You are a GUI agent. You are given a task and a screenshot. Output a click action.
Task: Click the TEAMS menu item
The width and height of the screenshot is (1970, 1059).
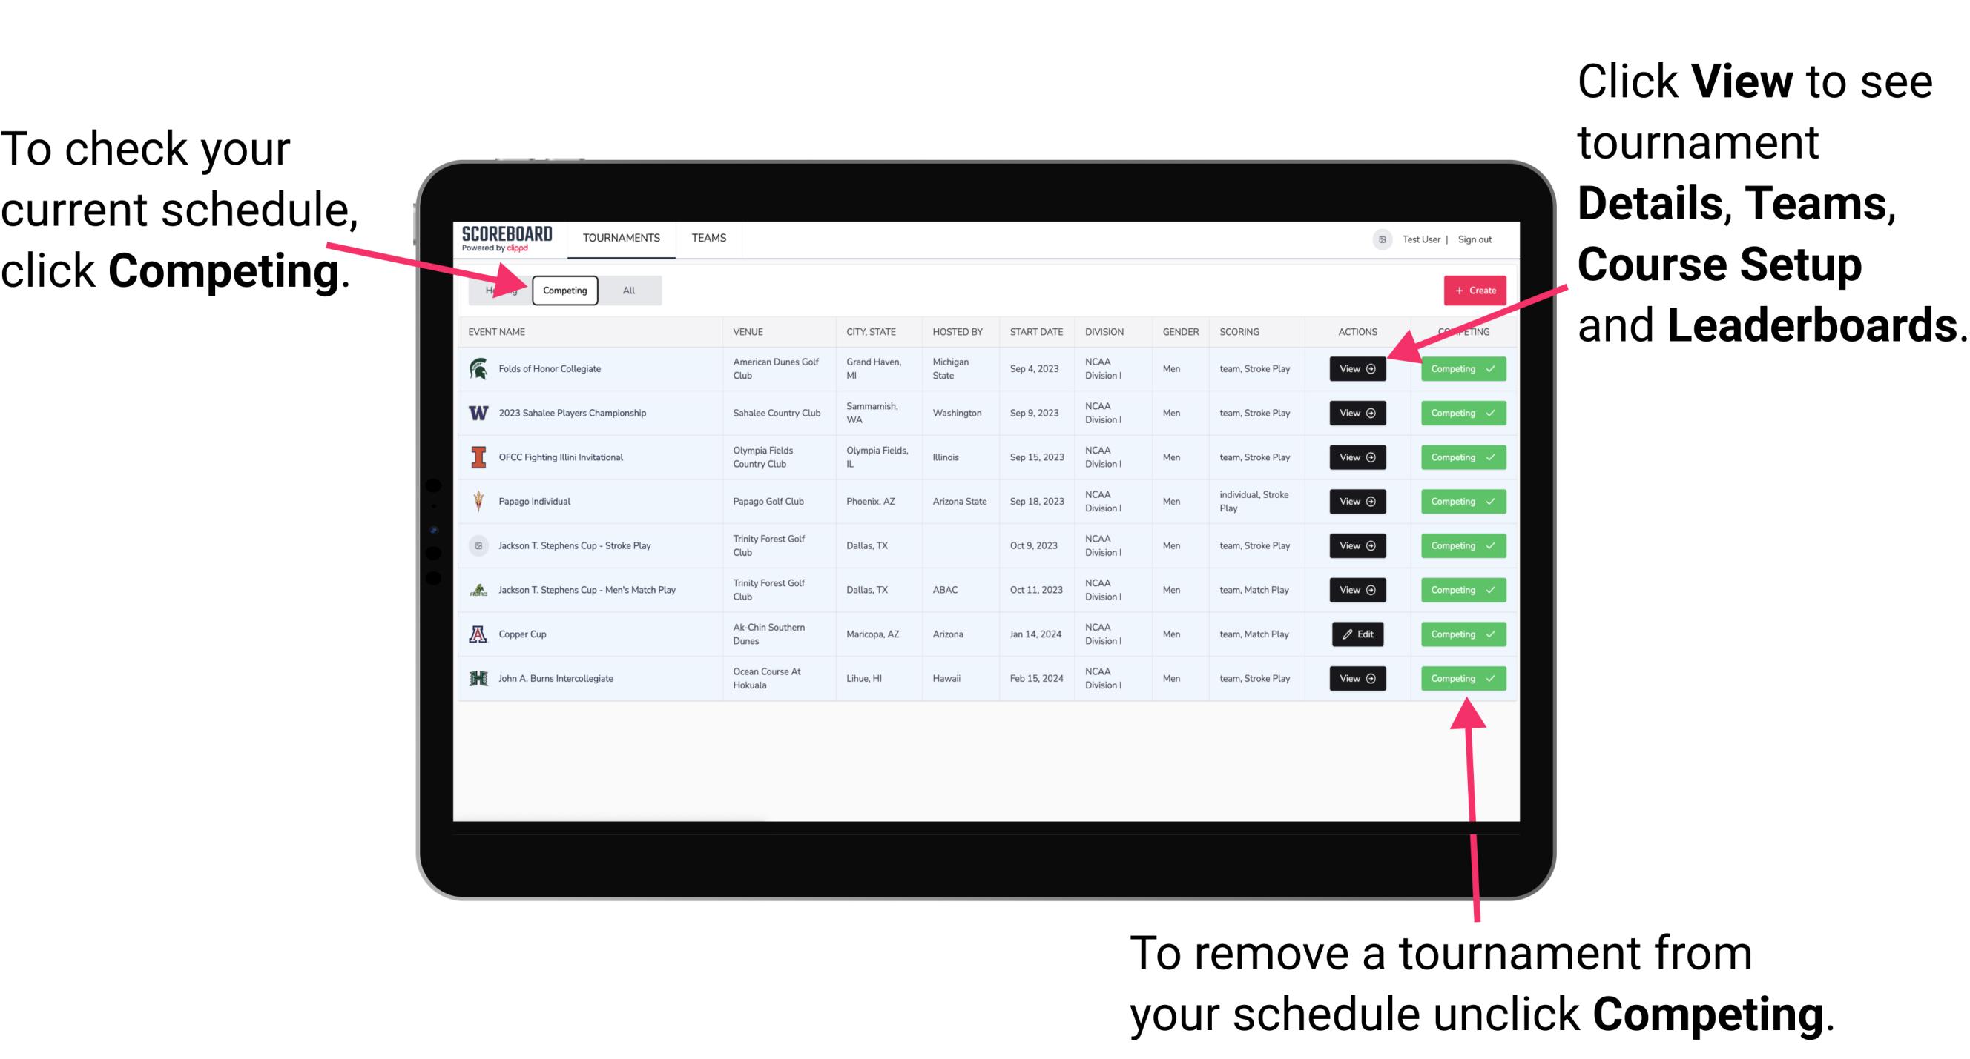708,237
